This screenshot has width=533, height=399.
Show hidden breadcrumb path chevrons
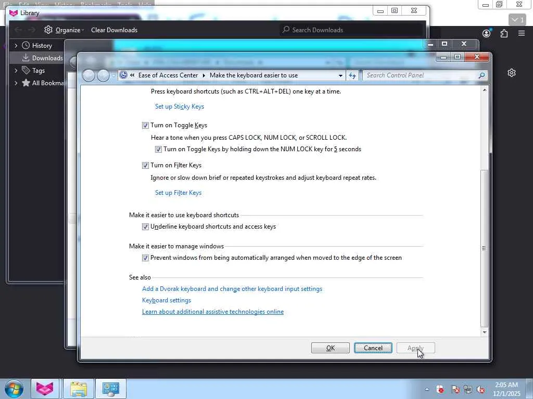[x=132, y=75]
